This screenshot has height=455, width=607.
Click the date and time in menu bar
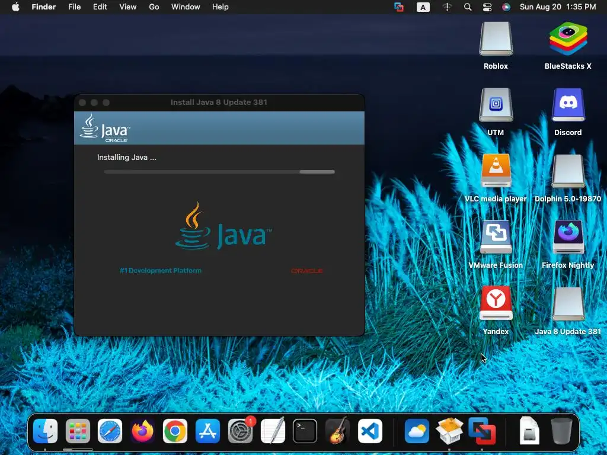click(557, 7)
